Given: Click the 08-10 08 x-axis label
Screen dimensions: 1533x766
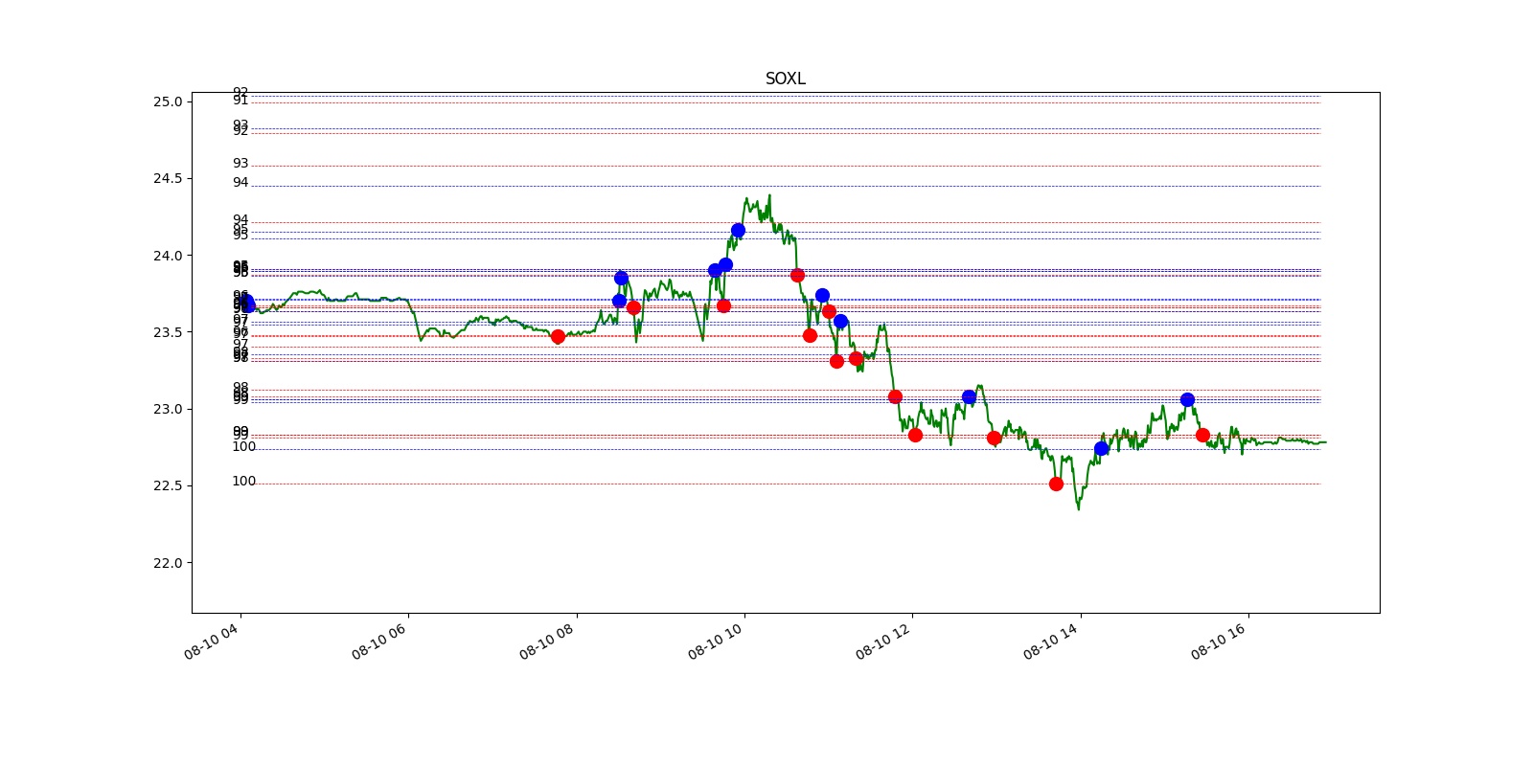Looking at the screenshot, I should point(547,641).
